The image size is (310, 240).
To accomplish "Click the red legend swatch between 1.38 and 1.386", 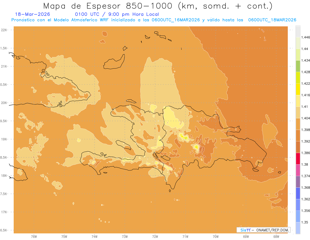I will click(x=298, y=158).
